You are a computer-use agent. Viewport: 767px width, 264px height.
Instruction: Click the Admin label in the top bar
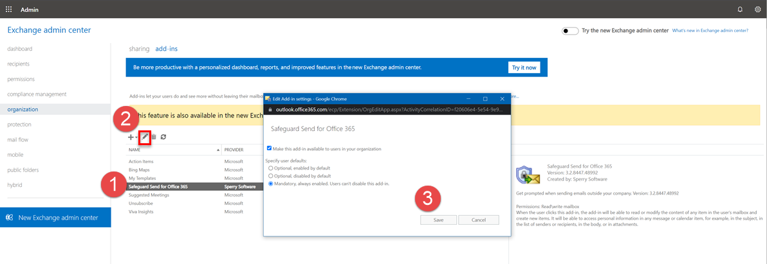tap(30, 10)
